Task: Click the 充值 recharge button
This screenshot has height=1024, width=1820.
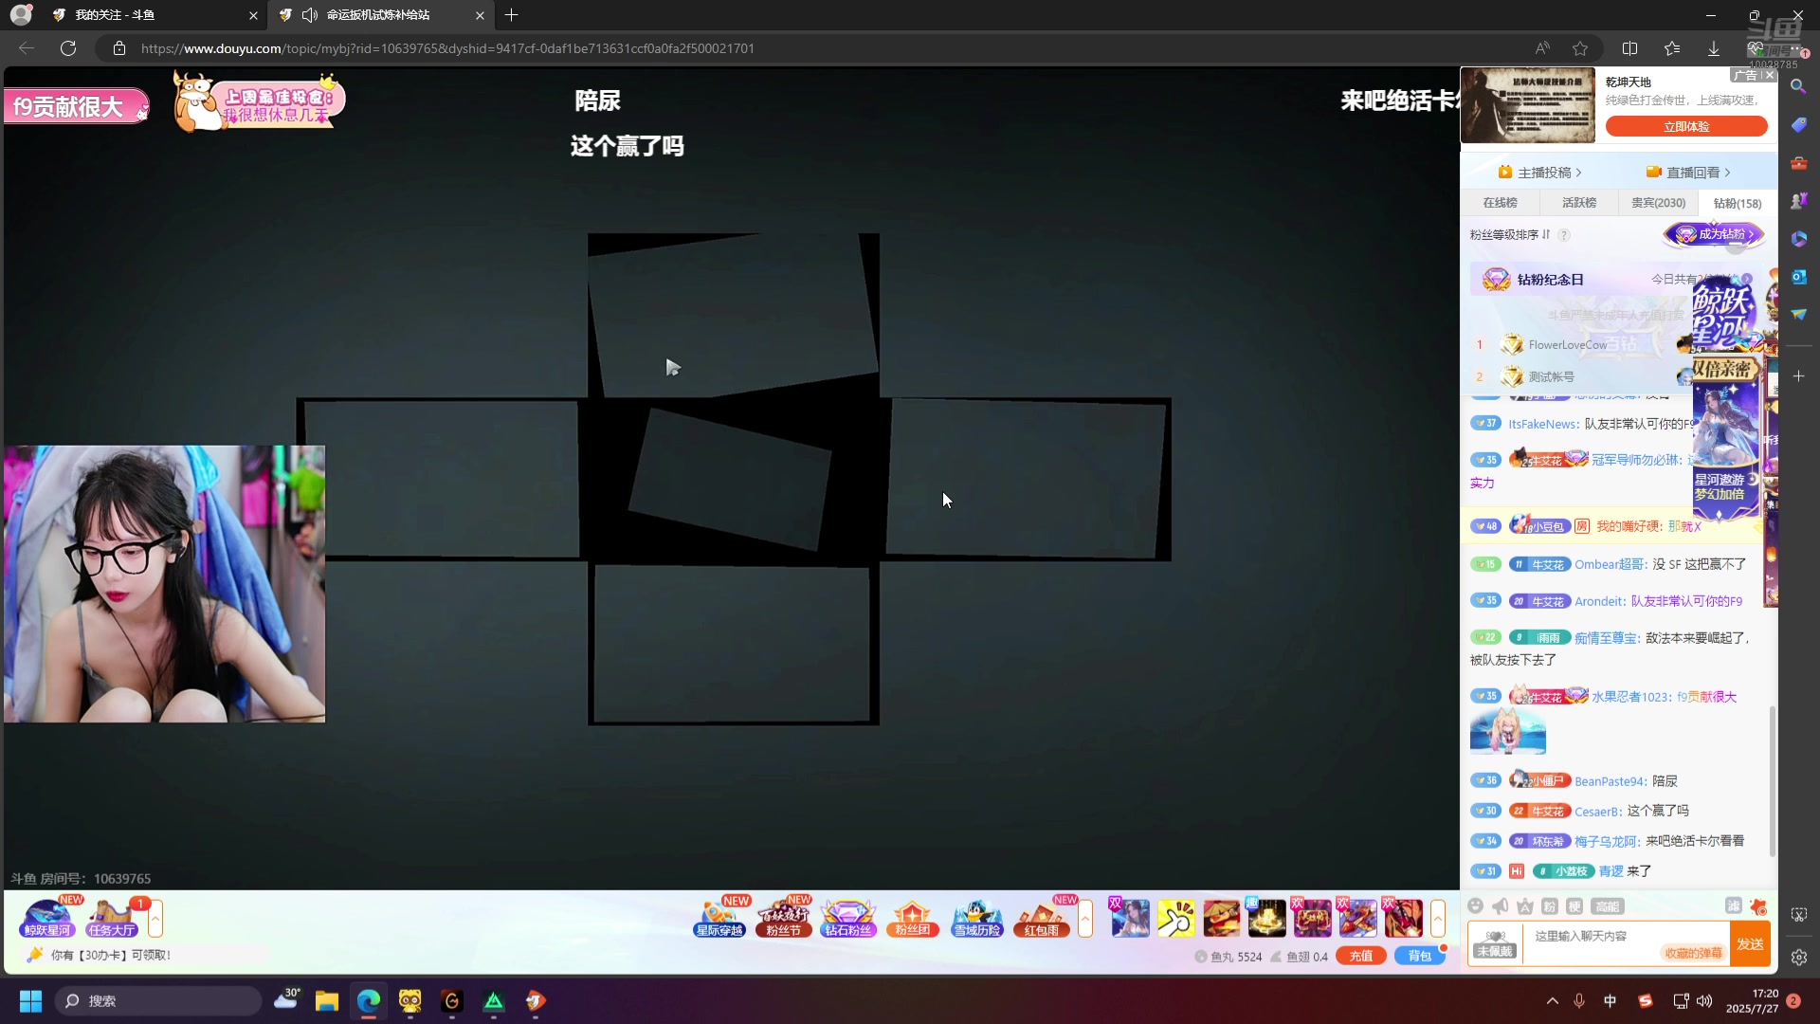Action: click(x=1361, y=956)
